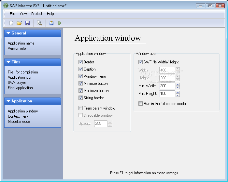Image resolution: width=228 pixels, height=182 pixels.
Task: Maximize the SWF Maestro window
Action: pyautogui.click(x=210, y=6)
